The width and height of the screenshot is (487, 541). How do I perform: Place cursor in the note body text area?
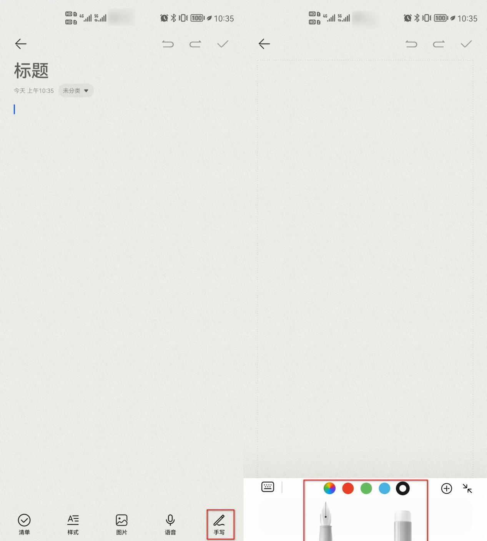point(121,300)
